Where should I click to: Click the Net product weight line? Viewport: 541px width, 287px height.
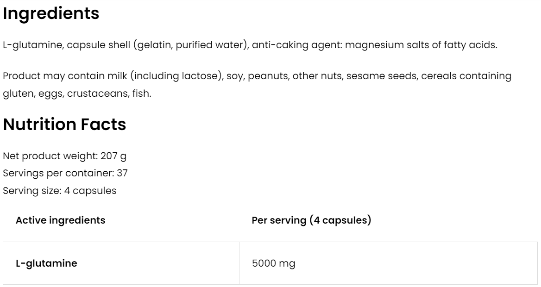click(64, 156)
